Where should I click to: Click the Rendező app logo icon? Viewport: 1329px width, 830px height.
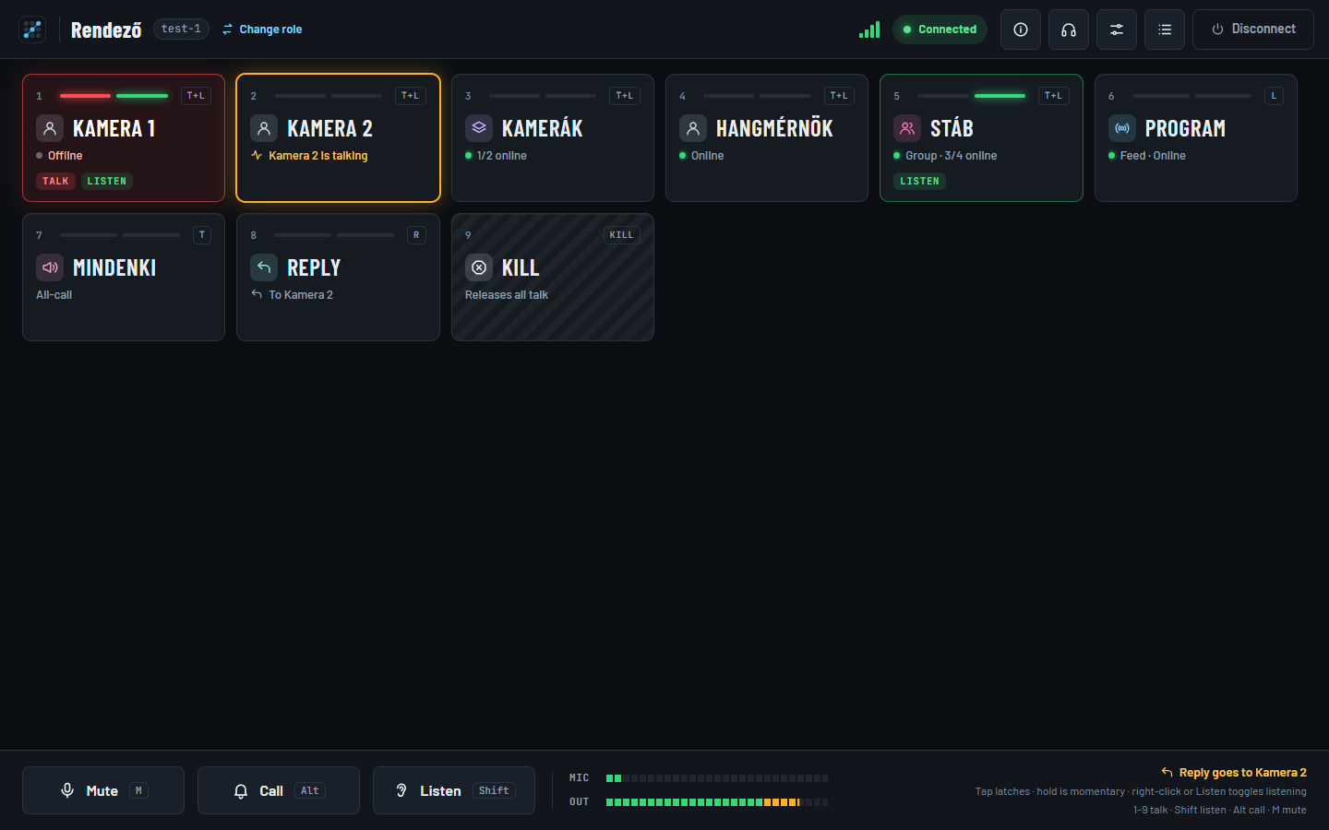tap(32, 30)
